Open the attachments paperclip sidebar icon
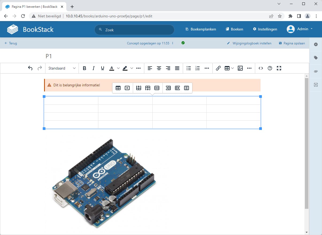 point(316,71)
